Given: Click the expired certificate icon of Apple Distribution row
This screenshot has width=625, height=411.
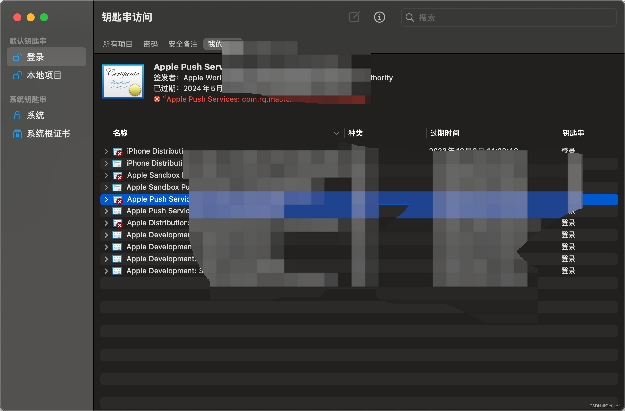Looking at the screenshot, I should (118, 223).
